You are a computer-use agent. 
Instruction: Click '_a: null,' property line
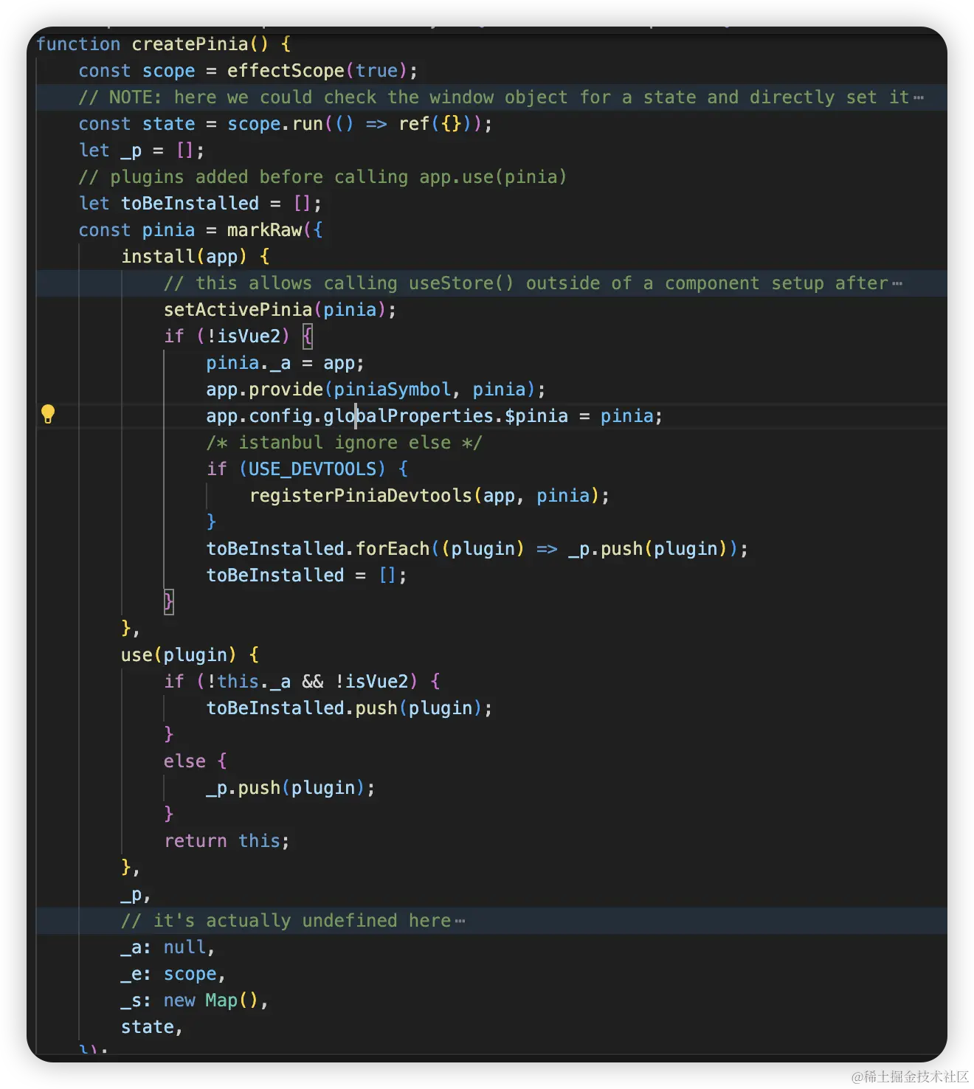coord(167,947)
